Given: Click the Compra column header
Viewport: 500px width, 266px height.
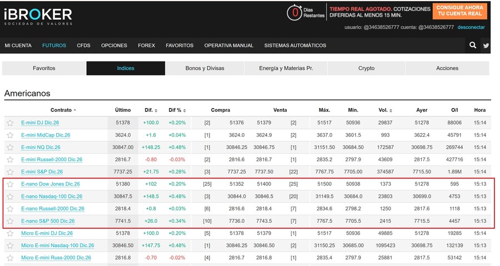Looking at the screenshot, I should (x=221, y=110).
